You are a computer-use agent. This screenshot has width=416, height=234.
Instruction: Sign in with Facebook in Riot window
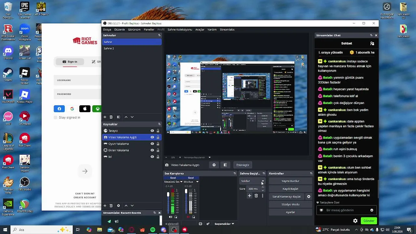tap(59, 109)
